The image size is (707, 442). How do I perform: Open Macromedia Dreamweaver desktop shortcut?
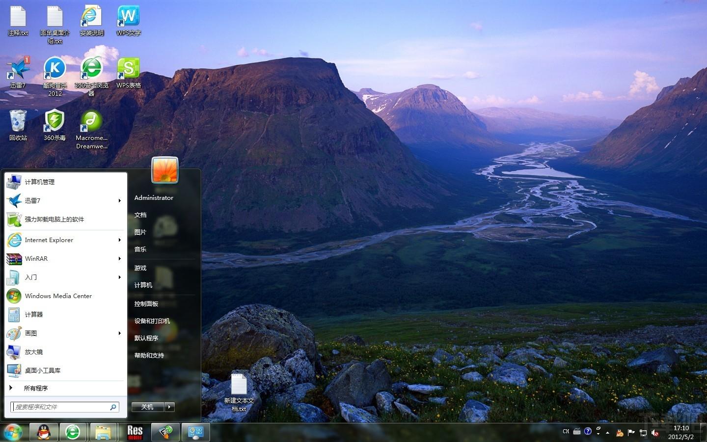point(91,129)
